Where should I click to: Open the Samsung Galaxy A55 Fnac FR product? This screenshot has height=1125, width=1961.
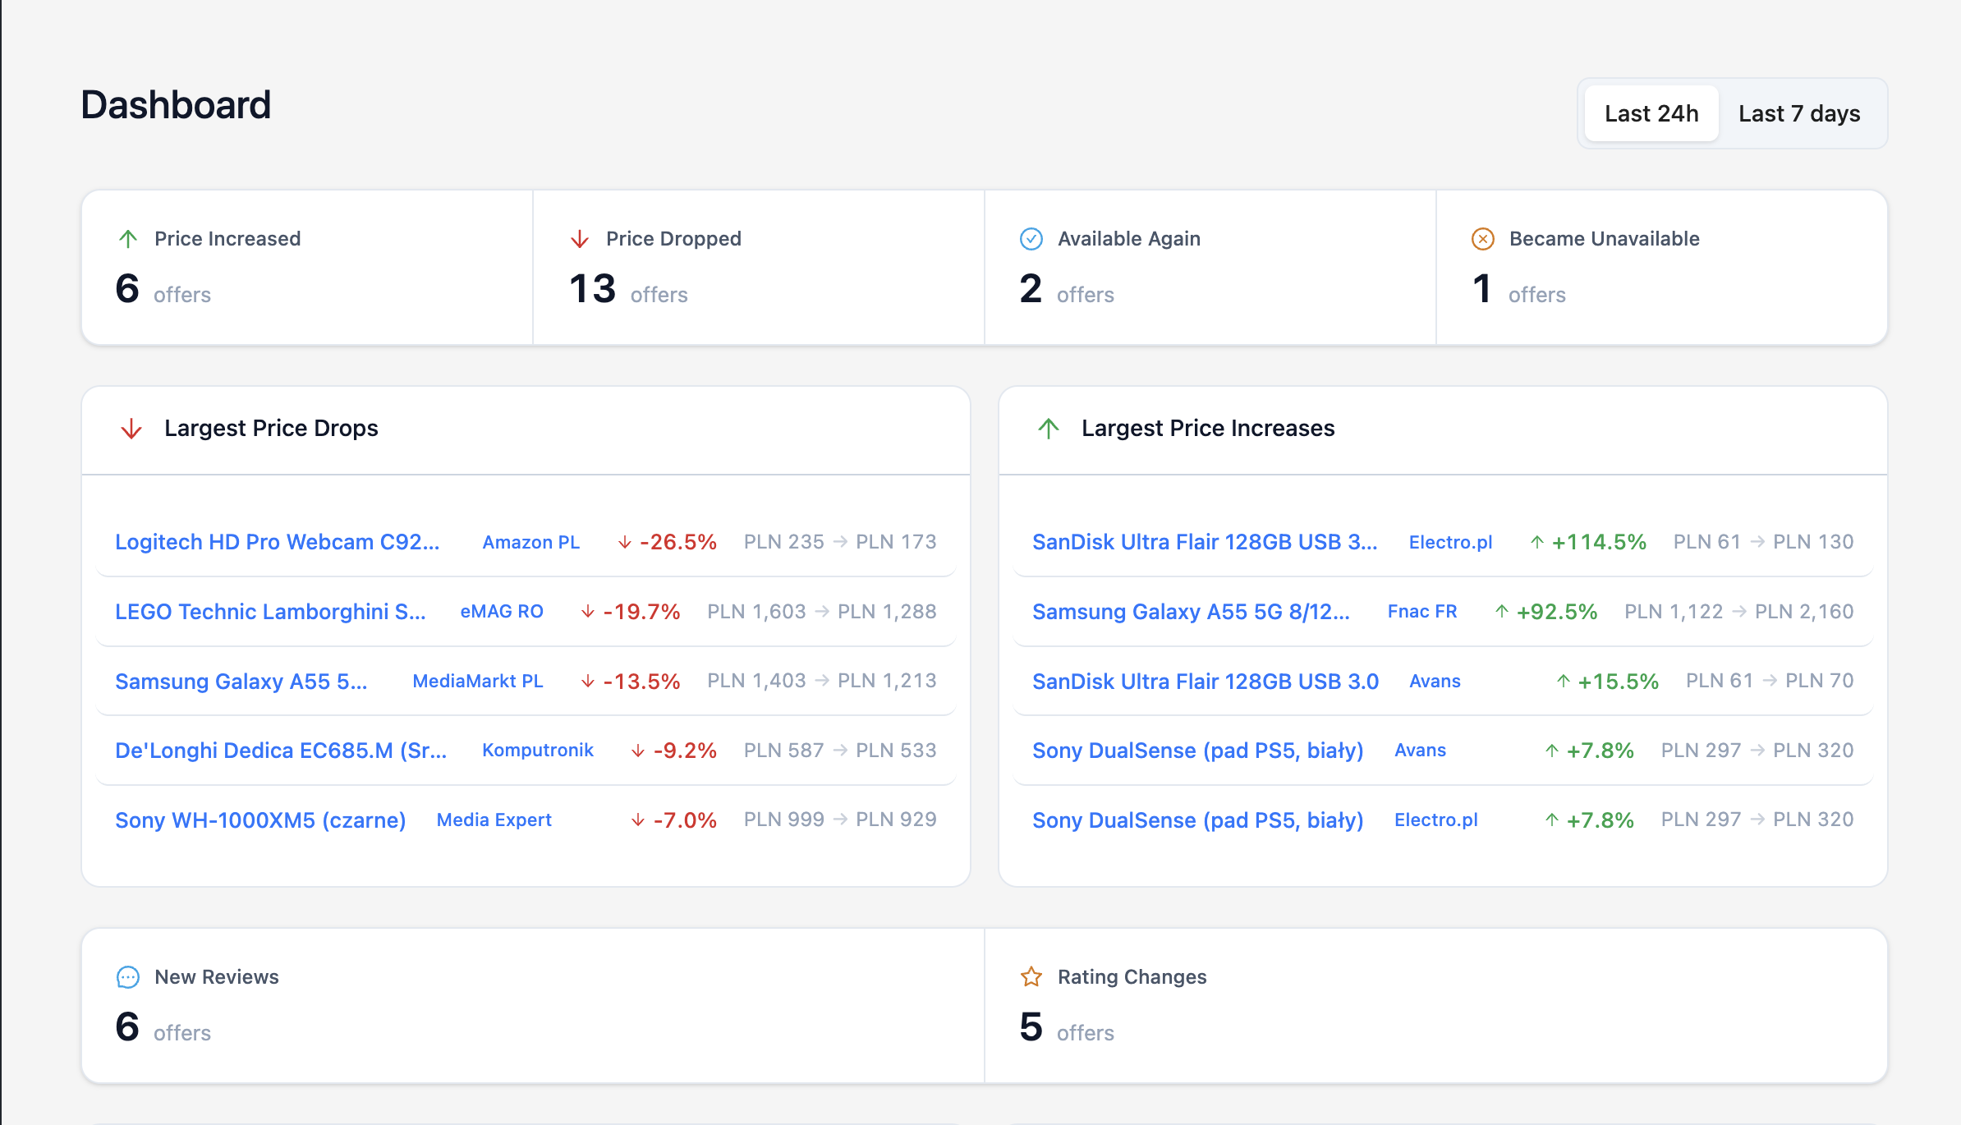click(1191, 612)
